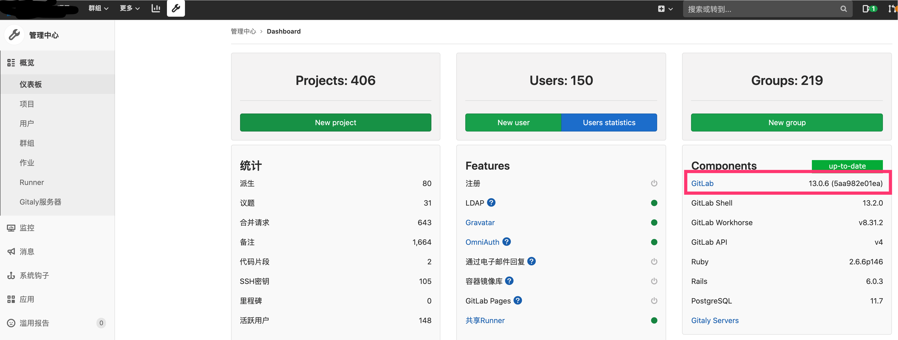898x340 pixels.
Task: Click help icon beside 通过电子邮件回复
Action: point(531,261)
